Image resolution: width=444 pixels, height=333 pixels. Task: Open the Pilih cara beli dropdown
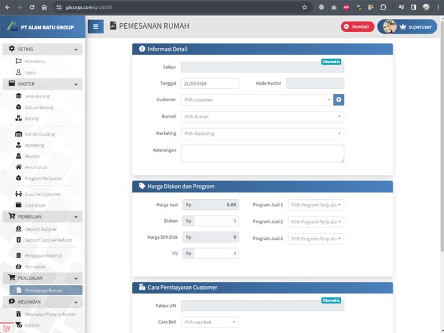pyautogui.click(x=209, y=322)
